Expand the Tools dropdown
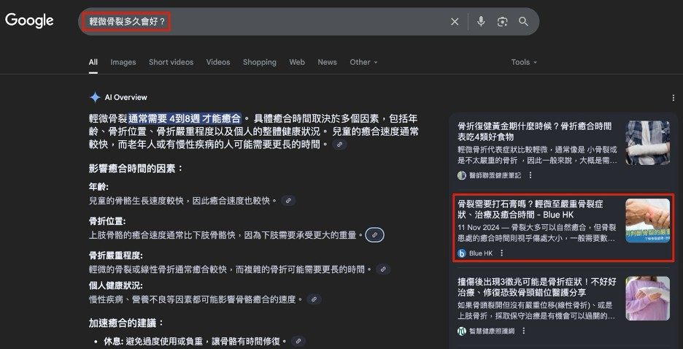The height and width of the screenshot is (349, 683). click(524, 62)
